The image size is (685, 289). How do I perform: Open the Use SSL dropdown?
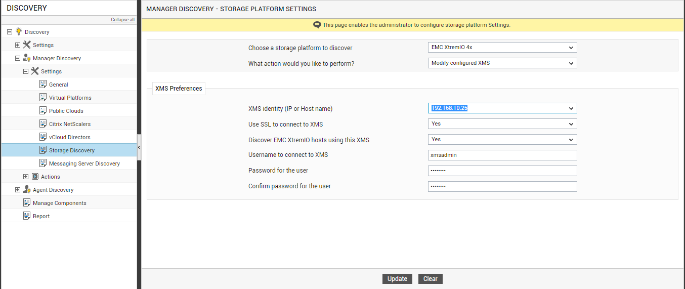point(502,124)
